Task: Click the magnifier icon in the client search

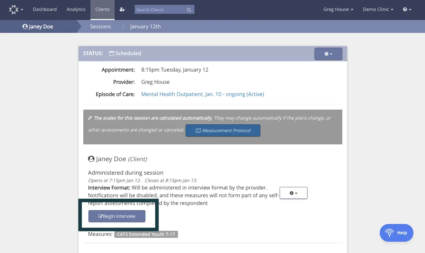Action: [x=189, y=10]
